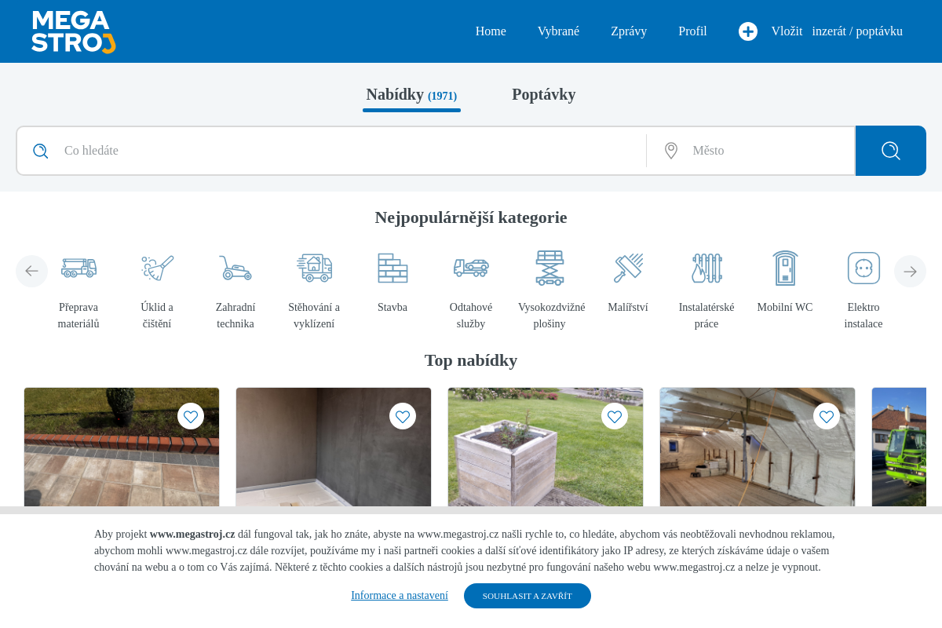
Task: Open the Úklid a čištění category icon
Action: coord(157,268)
